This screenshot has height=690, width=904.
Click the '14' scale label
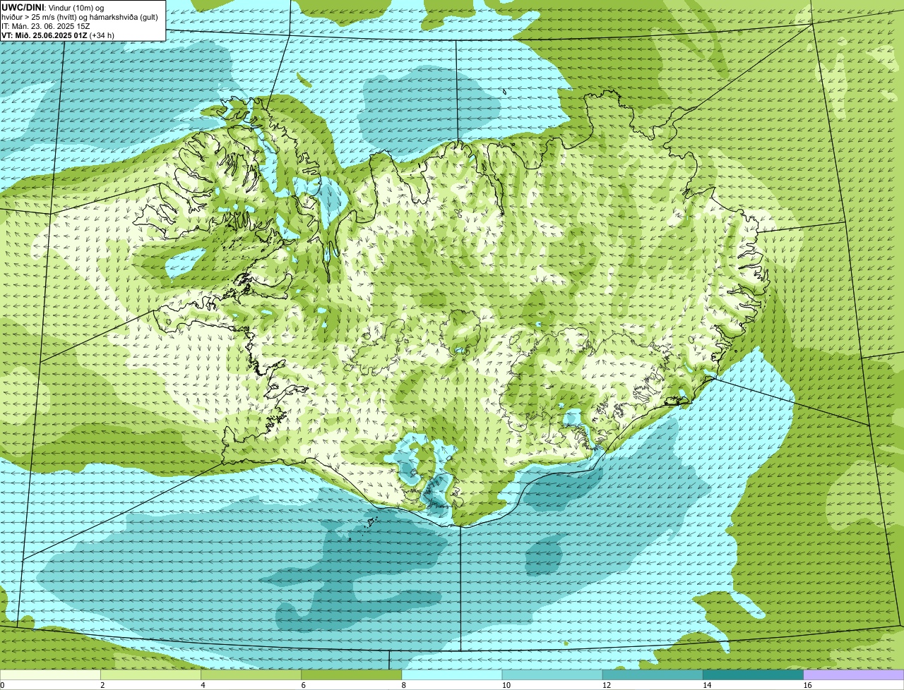[x=708, y=685]
